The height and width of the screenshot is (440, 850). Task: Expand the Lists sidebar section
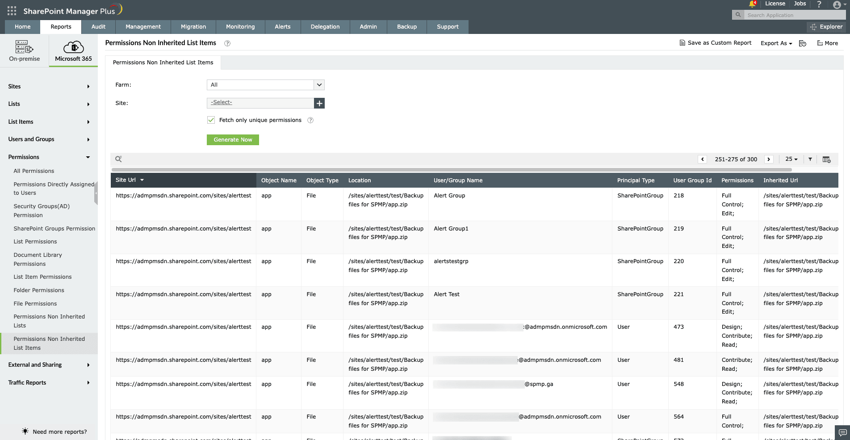(x=49, y=104)
